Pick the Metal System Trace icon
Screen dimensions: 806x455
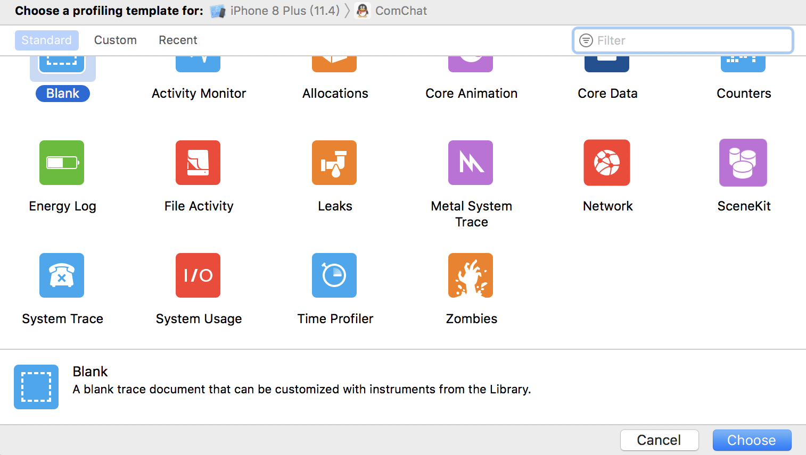coord(471,163)
